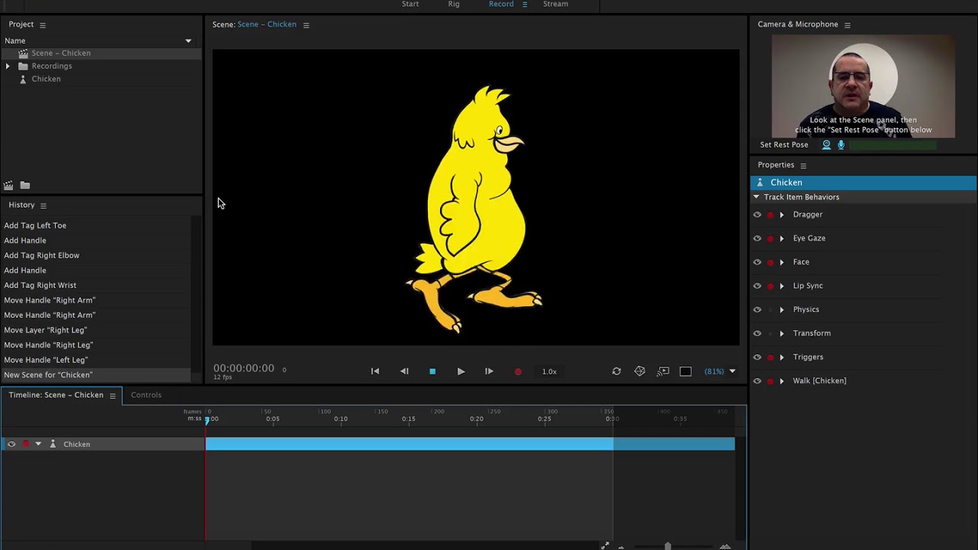Toggle visibility of Walk [Chicken] behavior
978x550 pixels.
tap(757, 380)
